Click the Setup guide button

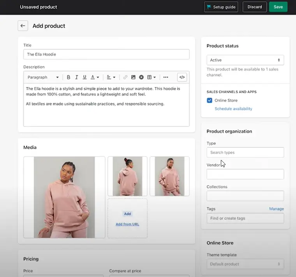point(221,7)
